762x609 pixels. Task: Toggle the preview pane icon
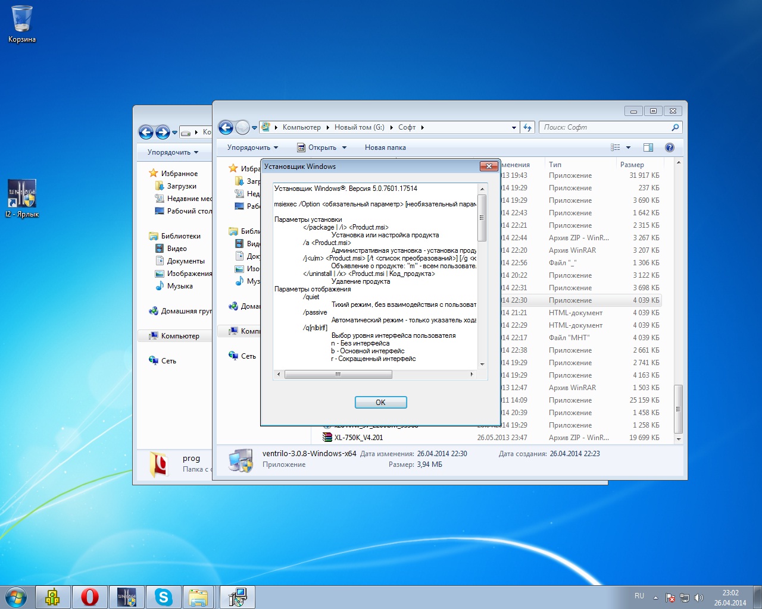[x=648, y=147]
